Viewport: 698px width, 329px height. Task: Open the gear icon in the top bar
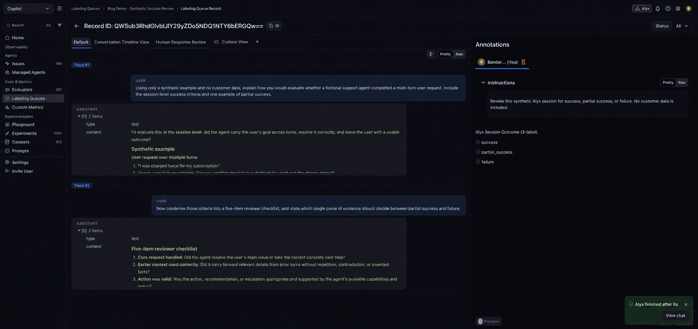(x=678, y=8)
